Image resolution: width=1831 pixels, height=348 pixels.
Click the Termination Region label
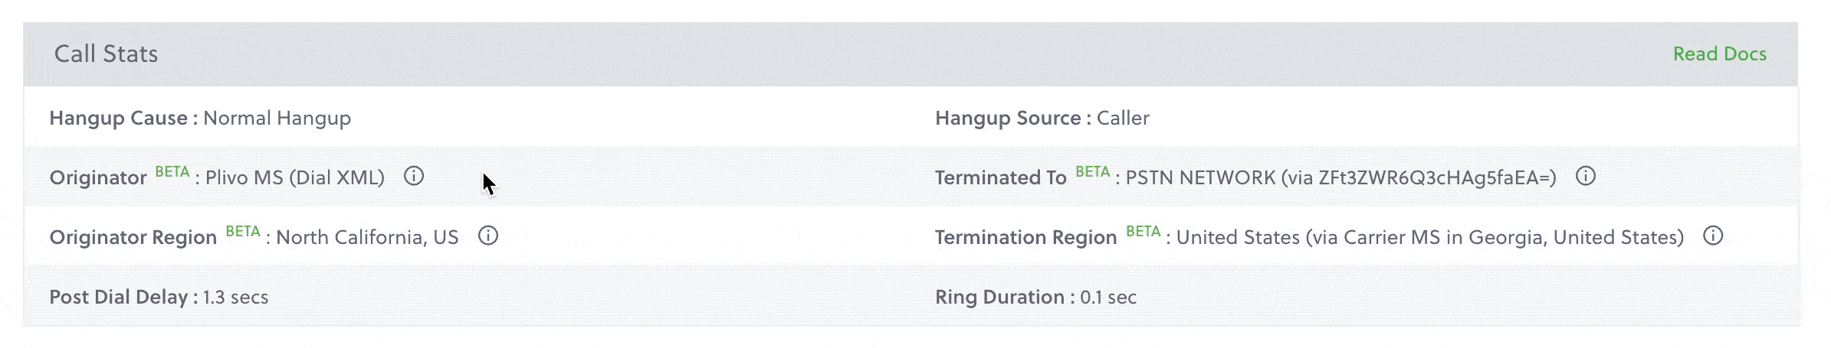(x=1025, y=238)
